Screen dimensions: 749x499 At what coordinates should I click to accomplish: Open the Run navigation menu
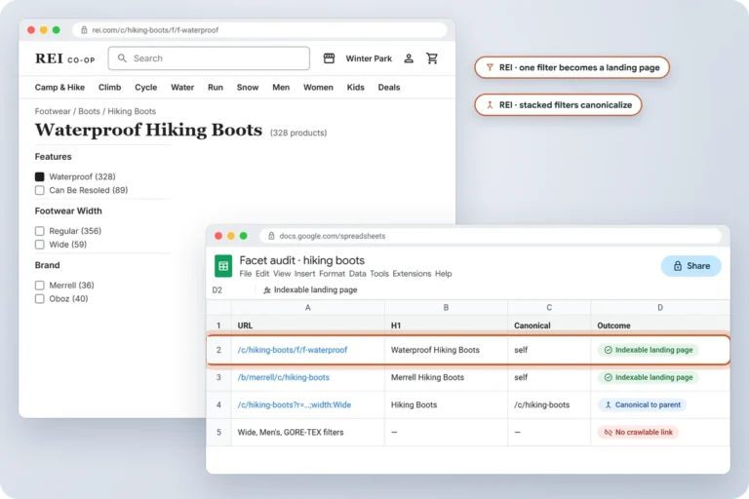coord(216,88)
